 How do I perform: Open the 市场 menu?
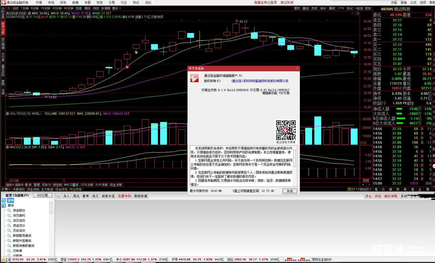pos(51,3)
